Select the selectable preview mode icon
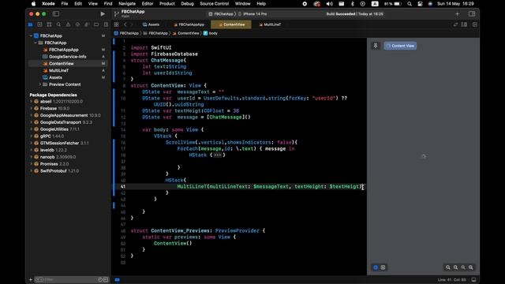 383,267
